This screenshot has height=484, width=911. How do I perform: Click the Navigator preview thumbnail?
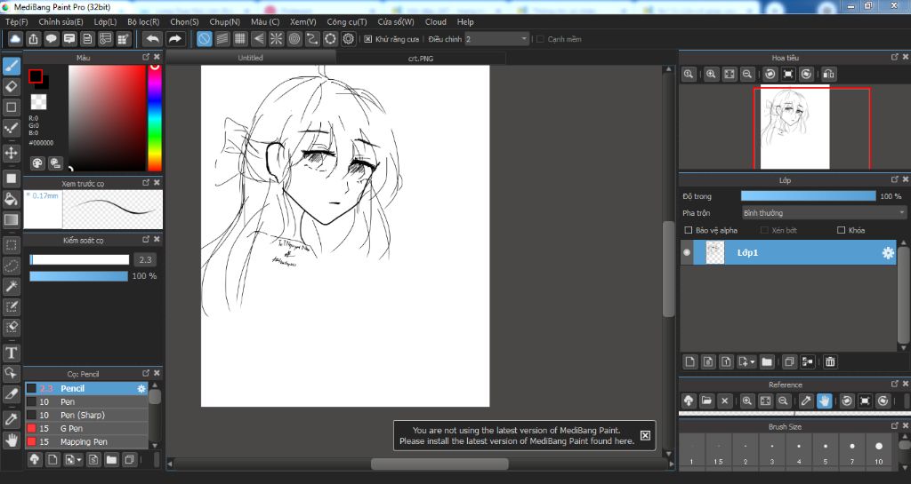click(x=794, y=128)
